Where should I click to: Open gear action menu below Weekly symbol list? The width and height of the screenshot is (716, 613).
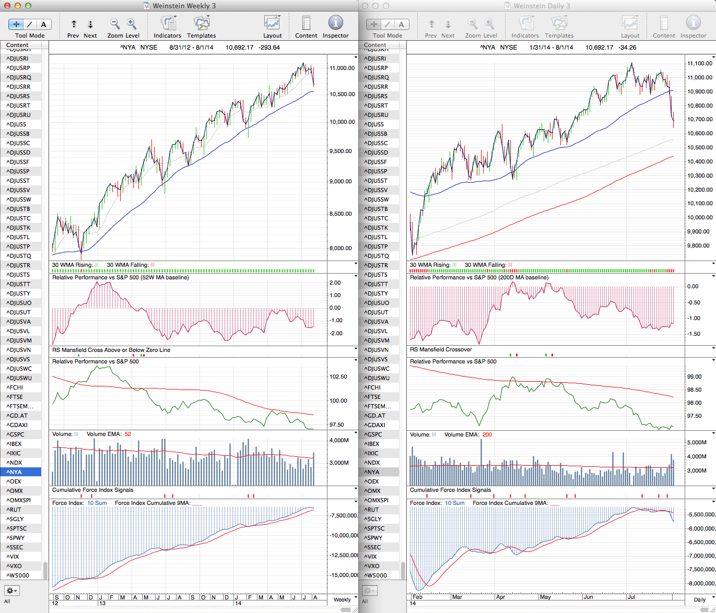pyautogui.click(x=11, y=591)
